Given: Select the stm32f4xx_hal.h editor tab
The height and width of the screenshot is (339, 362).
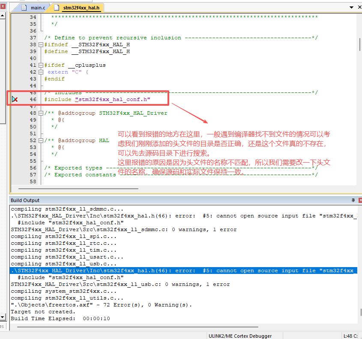Looking at the screenshot, I should click(77, 8).
